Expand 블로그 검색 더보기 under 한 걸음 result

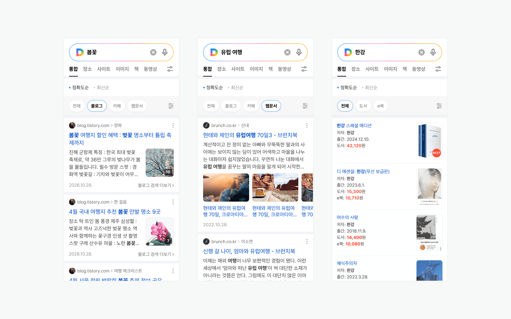[x=156, y=254]
